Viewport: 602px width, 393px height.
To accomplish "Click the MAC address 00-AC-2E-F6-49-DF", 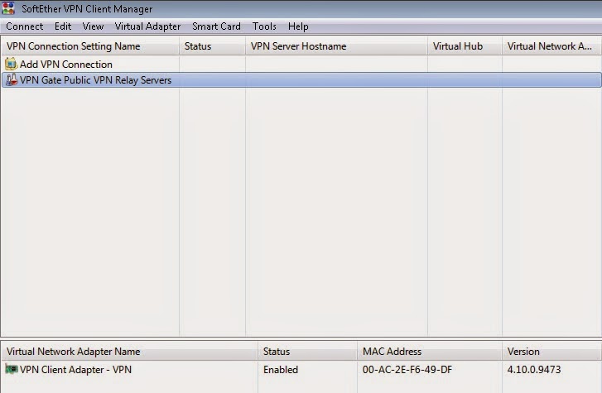I will [407, 370].
